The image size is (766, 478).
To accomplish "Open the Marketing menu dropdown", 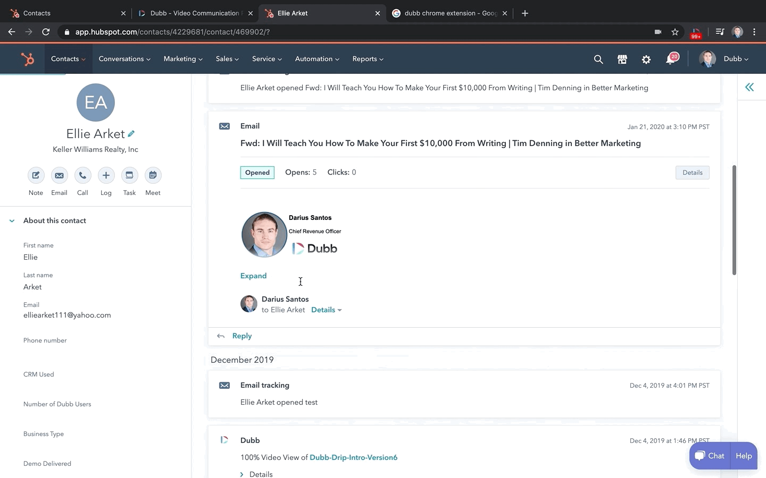I will [183, 59].
